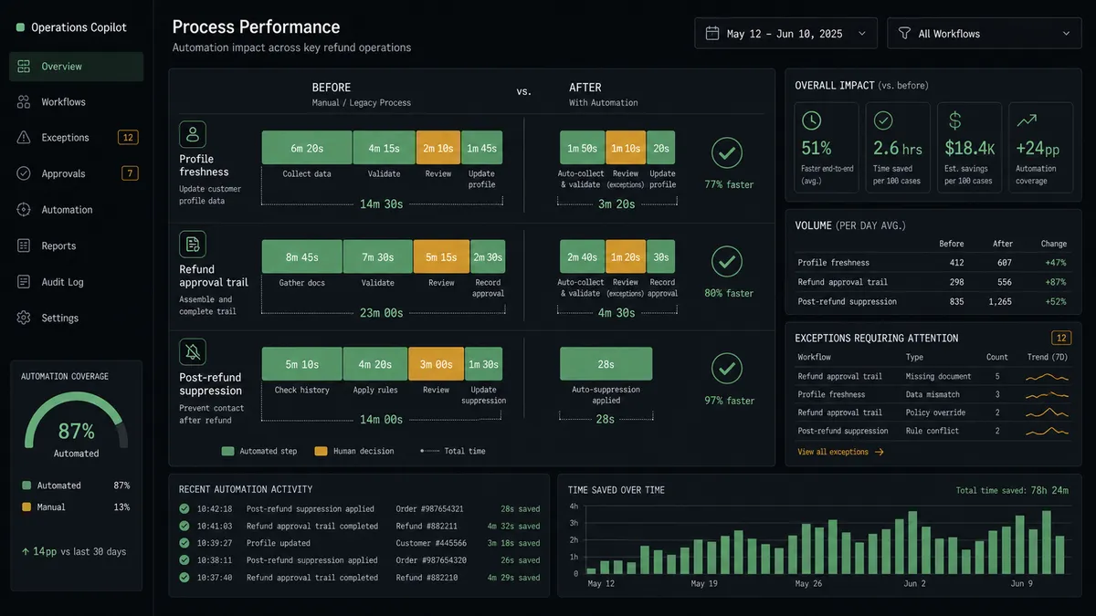Open the Workflows menu item
This screenshot has height=616, width=1096.
point(77,102)
